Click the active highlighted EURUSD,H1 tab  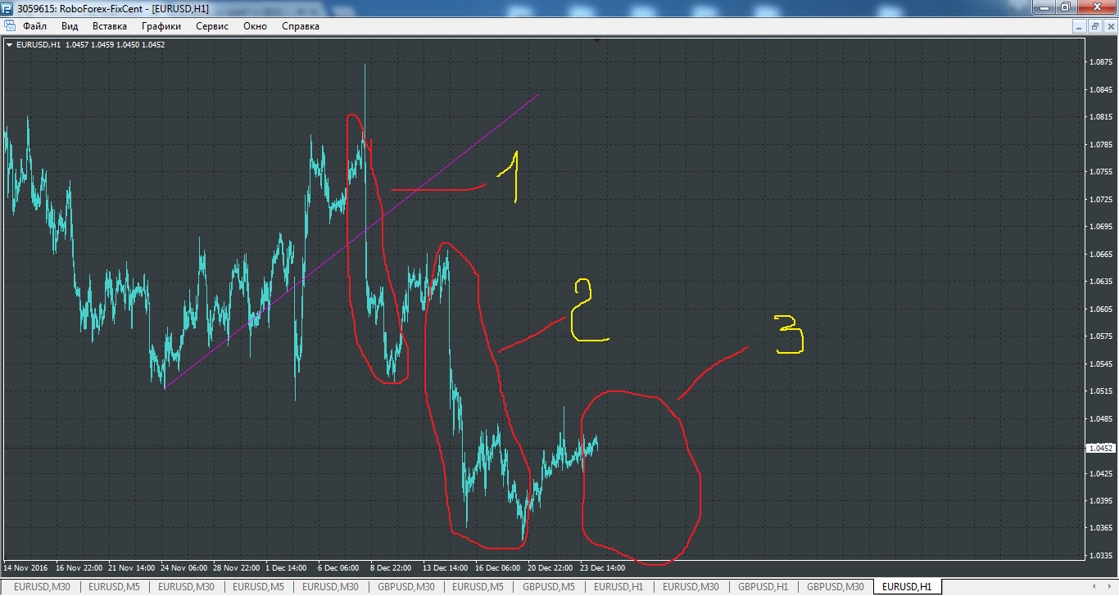coord(907,587)
